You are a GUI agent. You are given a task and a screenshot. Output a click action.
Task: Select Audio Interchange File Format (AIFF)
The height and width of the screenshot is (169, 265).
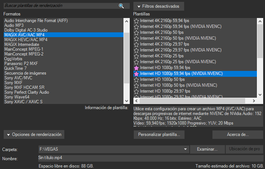64,21
